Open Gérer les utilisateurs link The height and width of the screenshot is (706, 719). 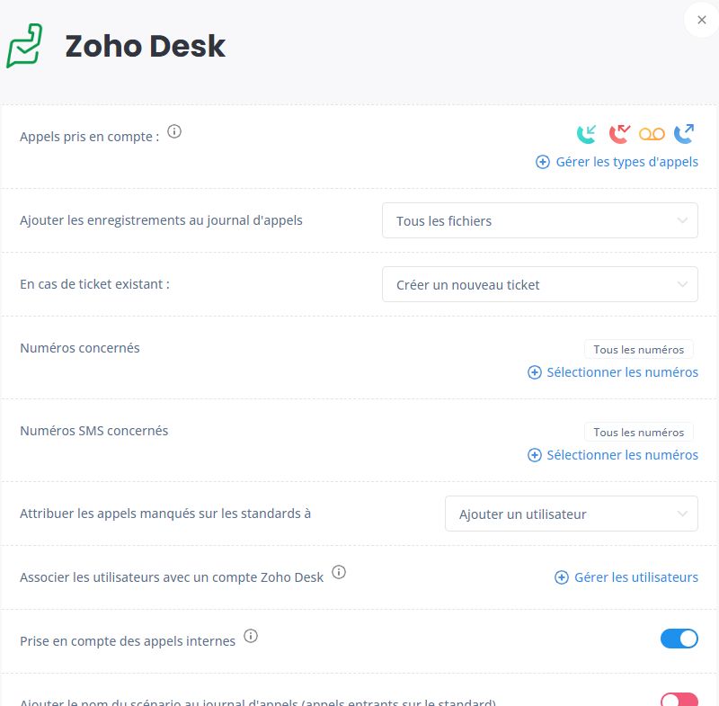[626, 577]
